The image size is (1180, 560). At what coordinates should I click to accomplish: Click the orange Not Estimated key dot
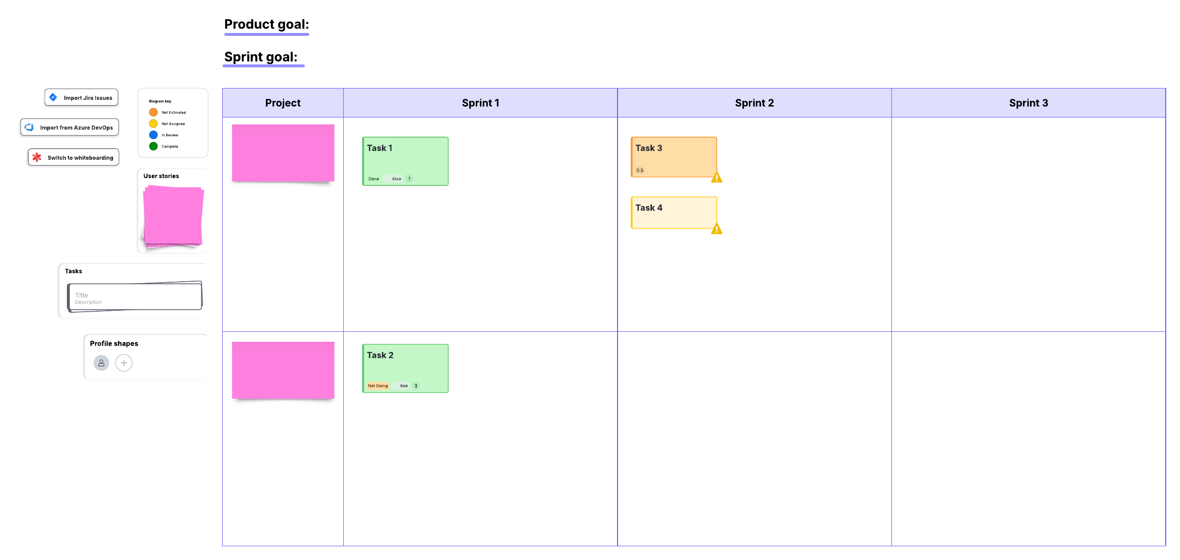[153, 113]
